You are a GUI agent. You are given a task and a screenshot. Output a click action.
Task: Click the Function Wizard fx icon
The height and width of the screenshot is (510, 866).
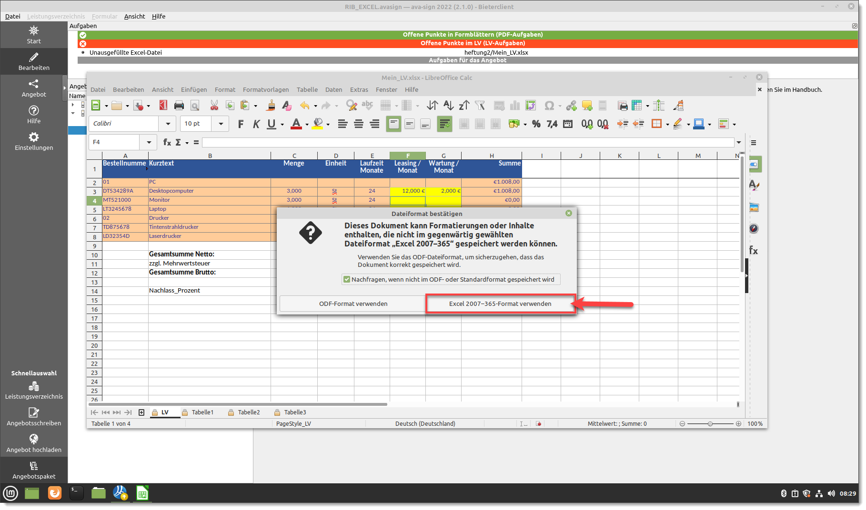[x=167, y=142]
